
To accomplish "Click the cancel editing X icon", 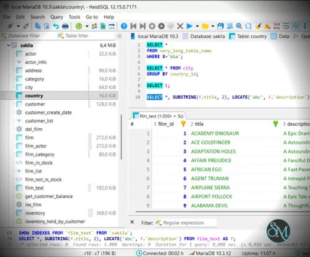I will pos(180,26).
